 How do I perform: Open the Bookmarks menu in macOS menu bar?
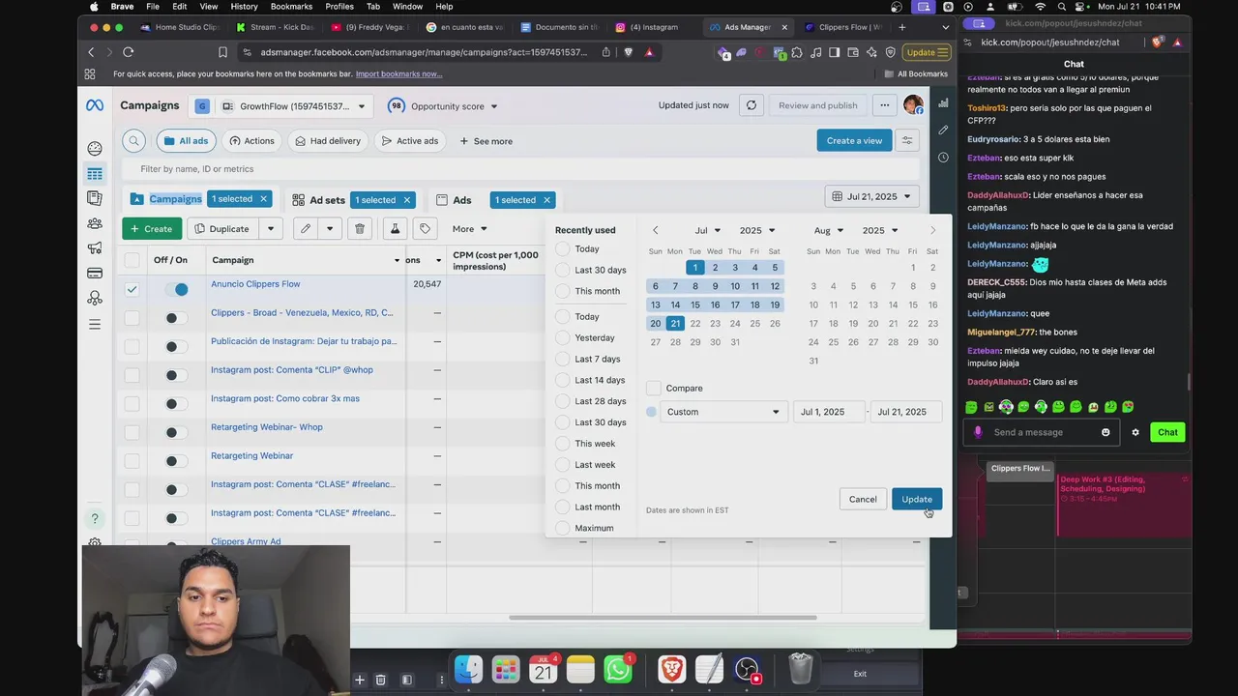pyautogui.click(x=291, y=6)
